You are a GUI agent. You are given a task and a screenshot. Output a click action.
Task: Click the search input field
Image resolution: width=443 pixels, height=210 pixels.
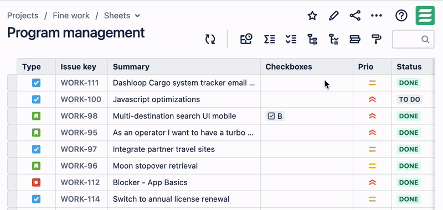click(413, 39)
